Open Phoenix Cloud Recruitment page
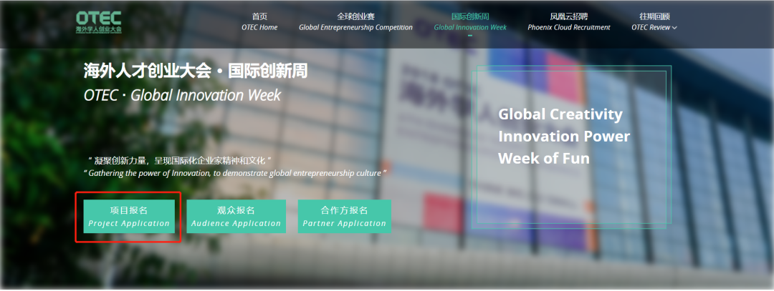Image resolution: width=774 pixels, height=291 pixels. [x=568, y=22]
